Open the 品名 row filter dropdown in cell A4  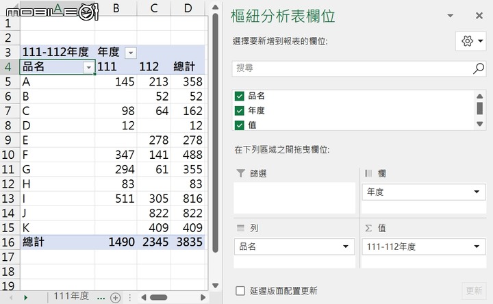pyautogui.click(x=88, y=67)
